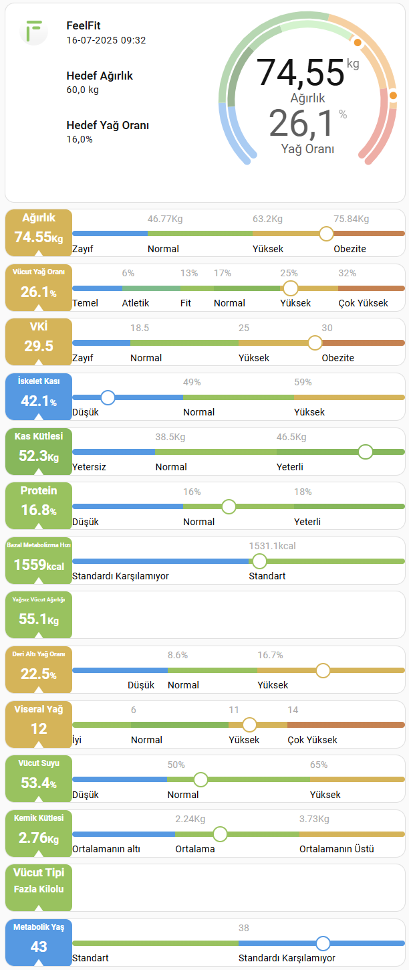Click the Hedef Yağ Oranı 16,0% label
The height and width of the screenshot is (970, 409).
pyautogui.click(x=108, y=131)
